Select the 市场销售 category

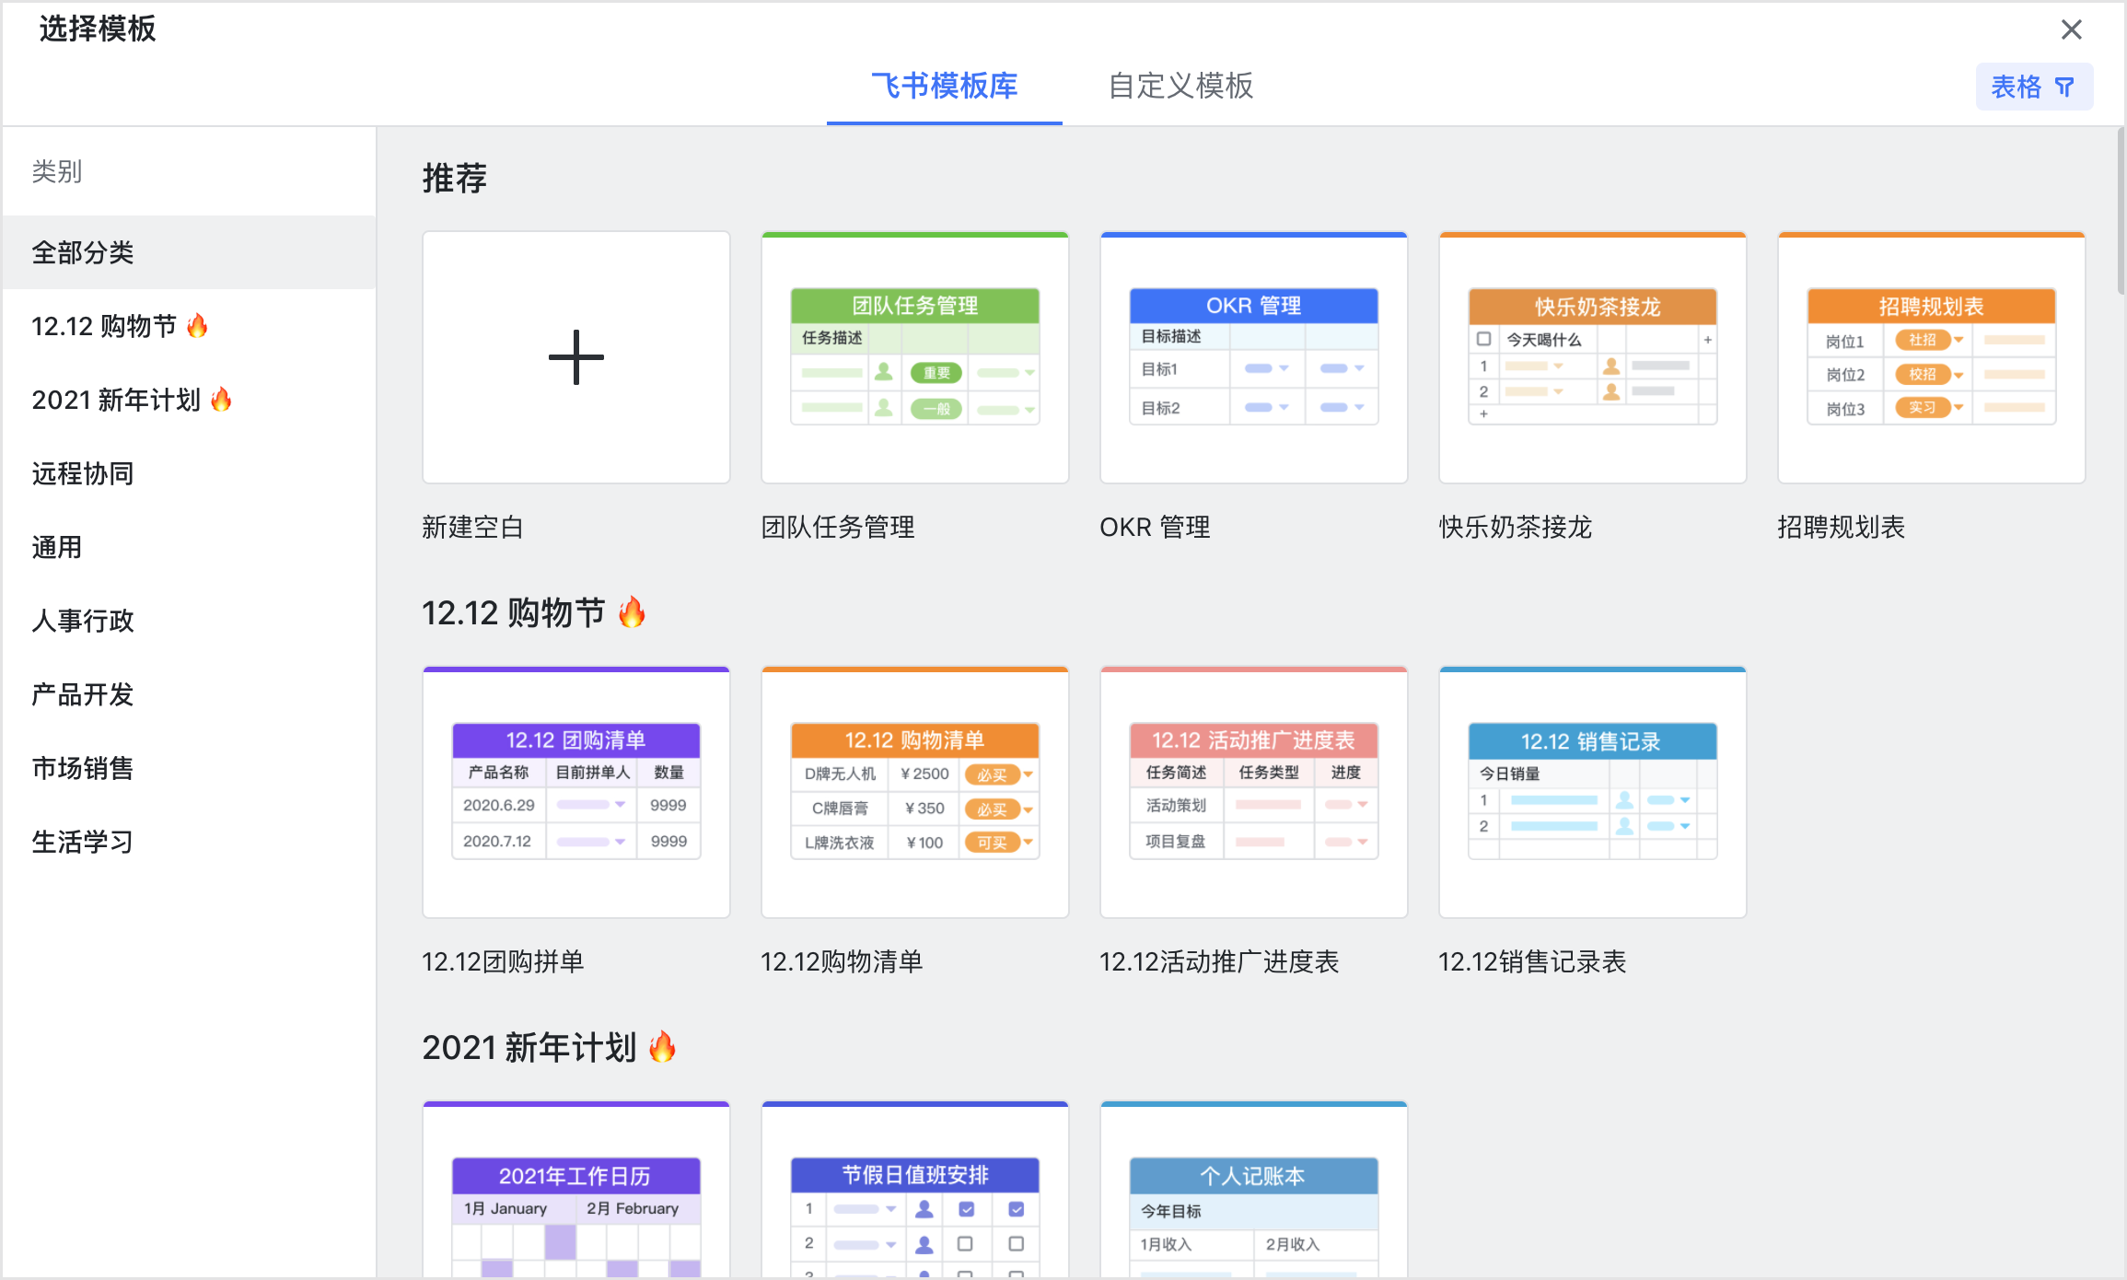tap(82, 768)
